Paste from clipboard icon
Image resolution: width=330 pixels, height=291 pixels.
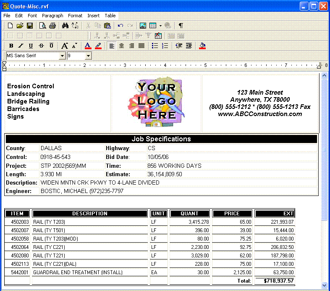coord(107,26)
